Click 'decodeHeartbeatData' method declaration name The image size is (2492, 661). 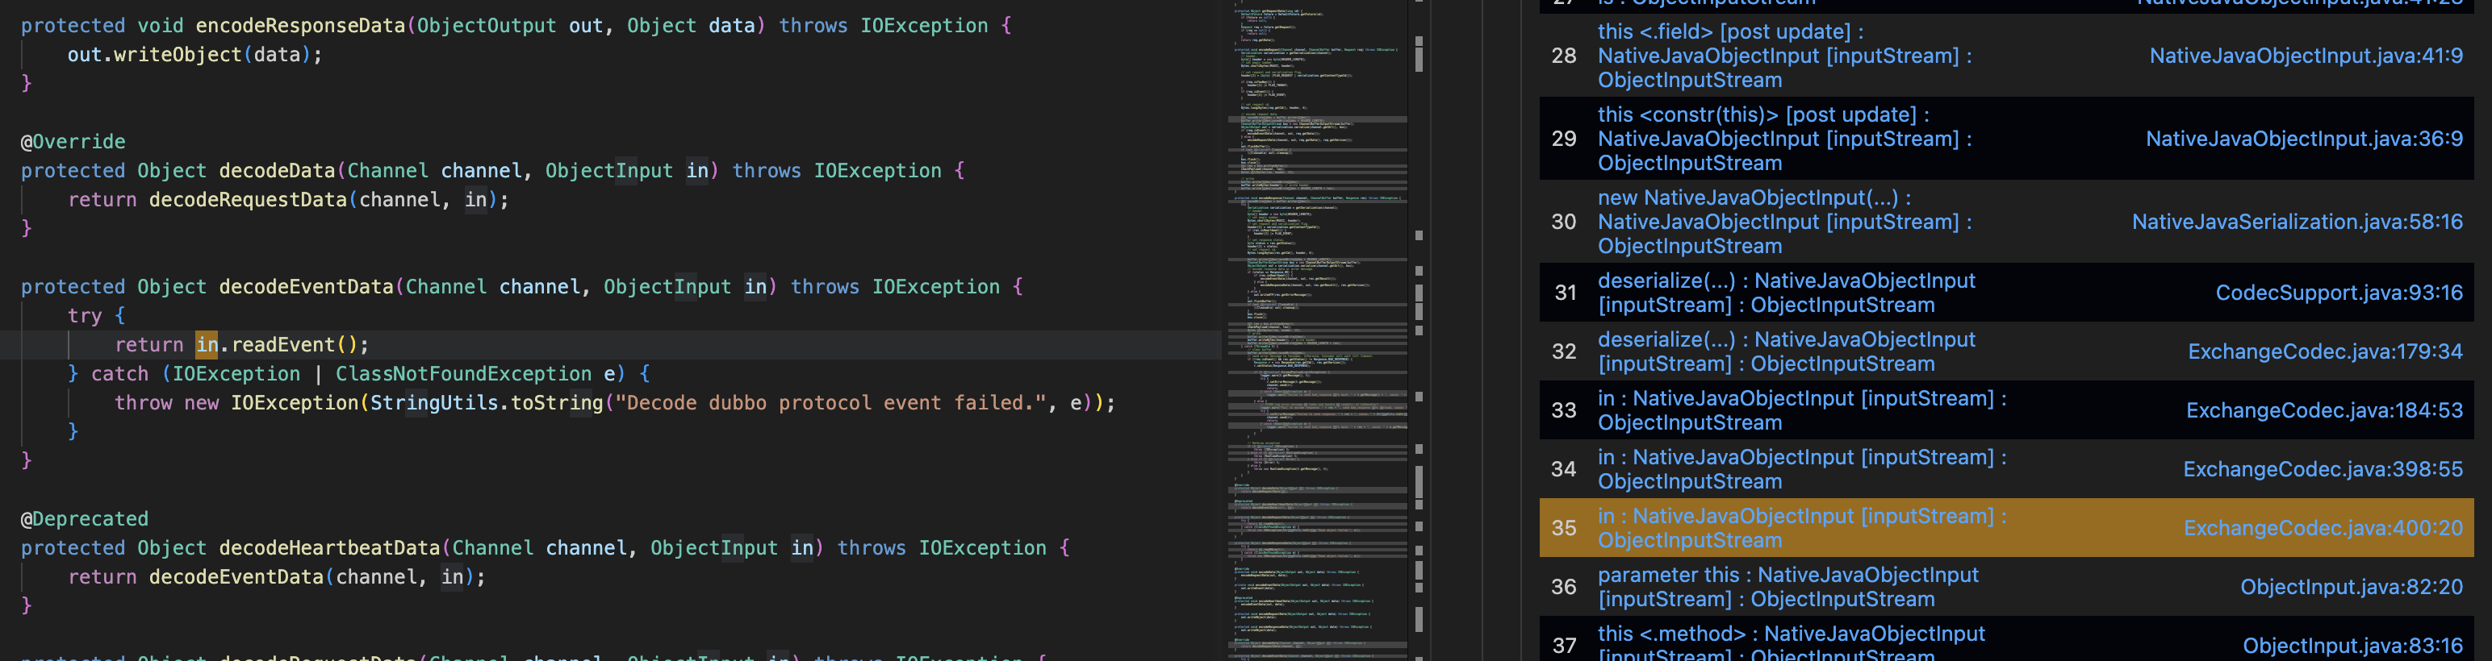pos(329,548)
